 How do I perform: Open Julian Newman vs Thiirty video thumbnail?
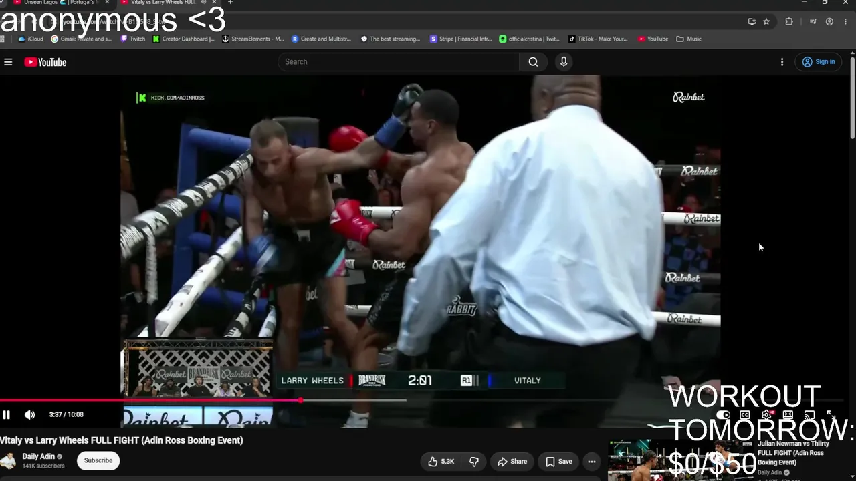tap(681, 460)
